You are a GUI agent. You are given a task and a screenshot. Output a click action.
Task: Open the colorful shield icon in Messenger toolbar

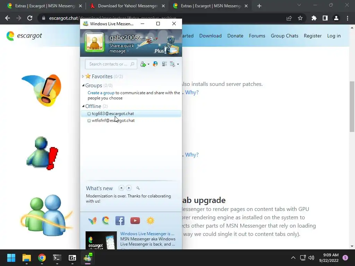(155, 64)
